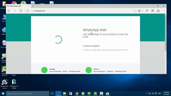
Task: Open a new tab with plus button
Action: [x=33, y=6]
